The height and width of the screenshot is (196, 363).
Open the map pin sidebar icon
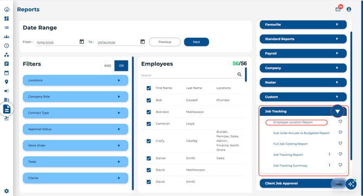tap(7, 82)
